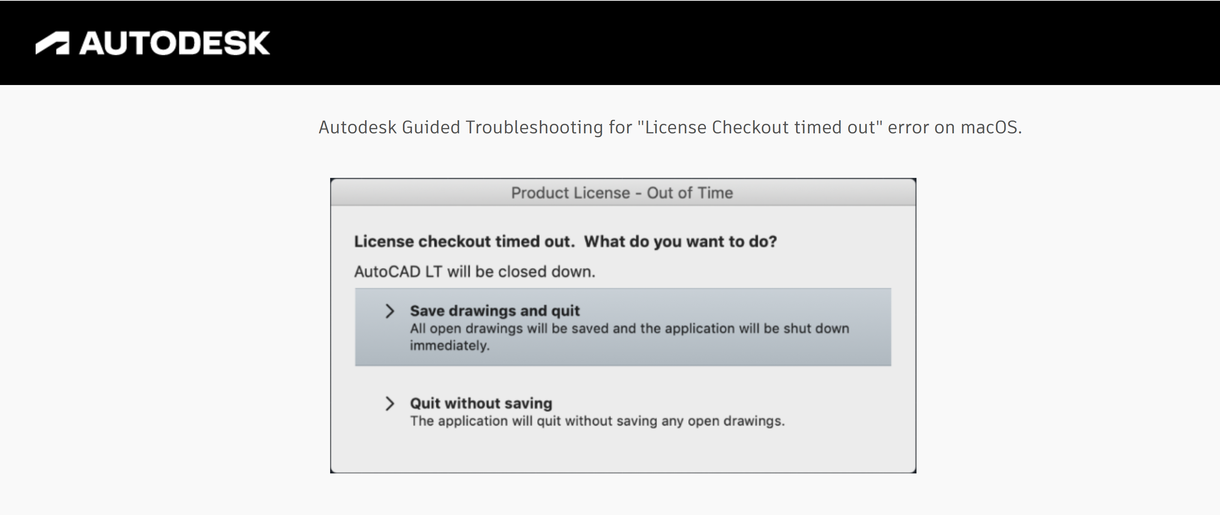Viewport: 1220px width, 515px height.
Task: Click the Autodesk word starting the page heading
Action: 357,127
